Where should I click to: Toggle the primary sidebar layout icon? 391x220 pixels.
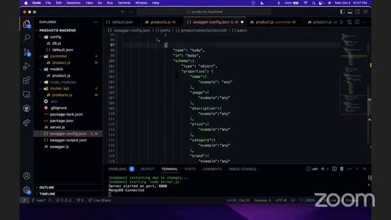(x=342, y=12)
